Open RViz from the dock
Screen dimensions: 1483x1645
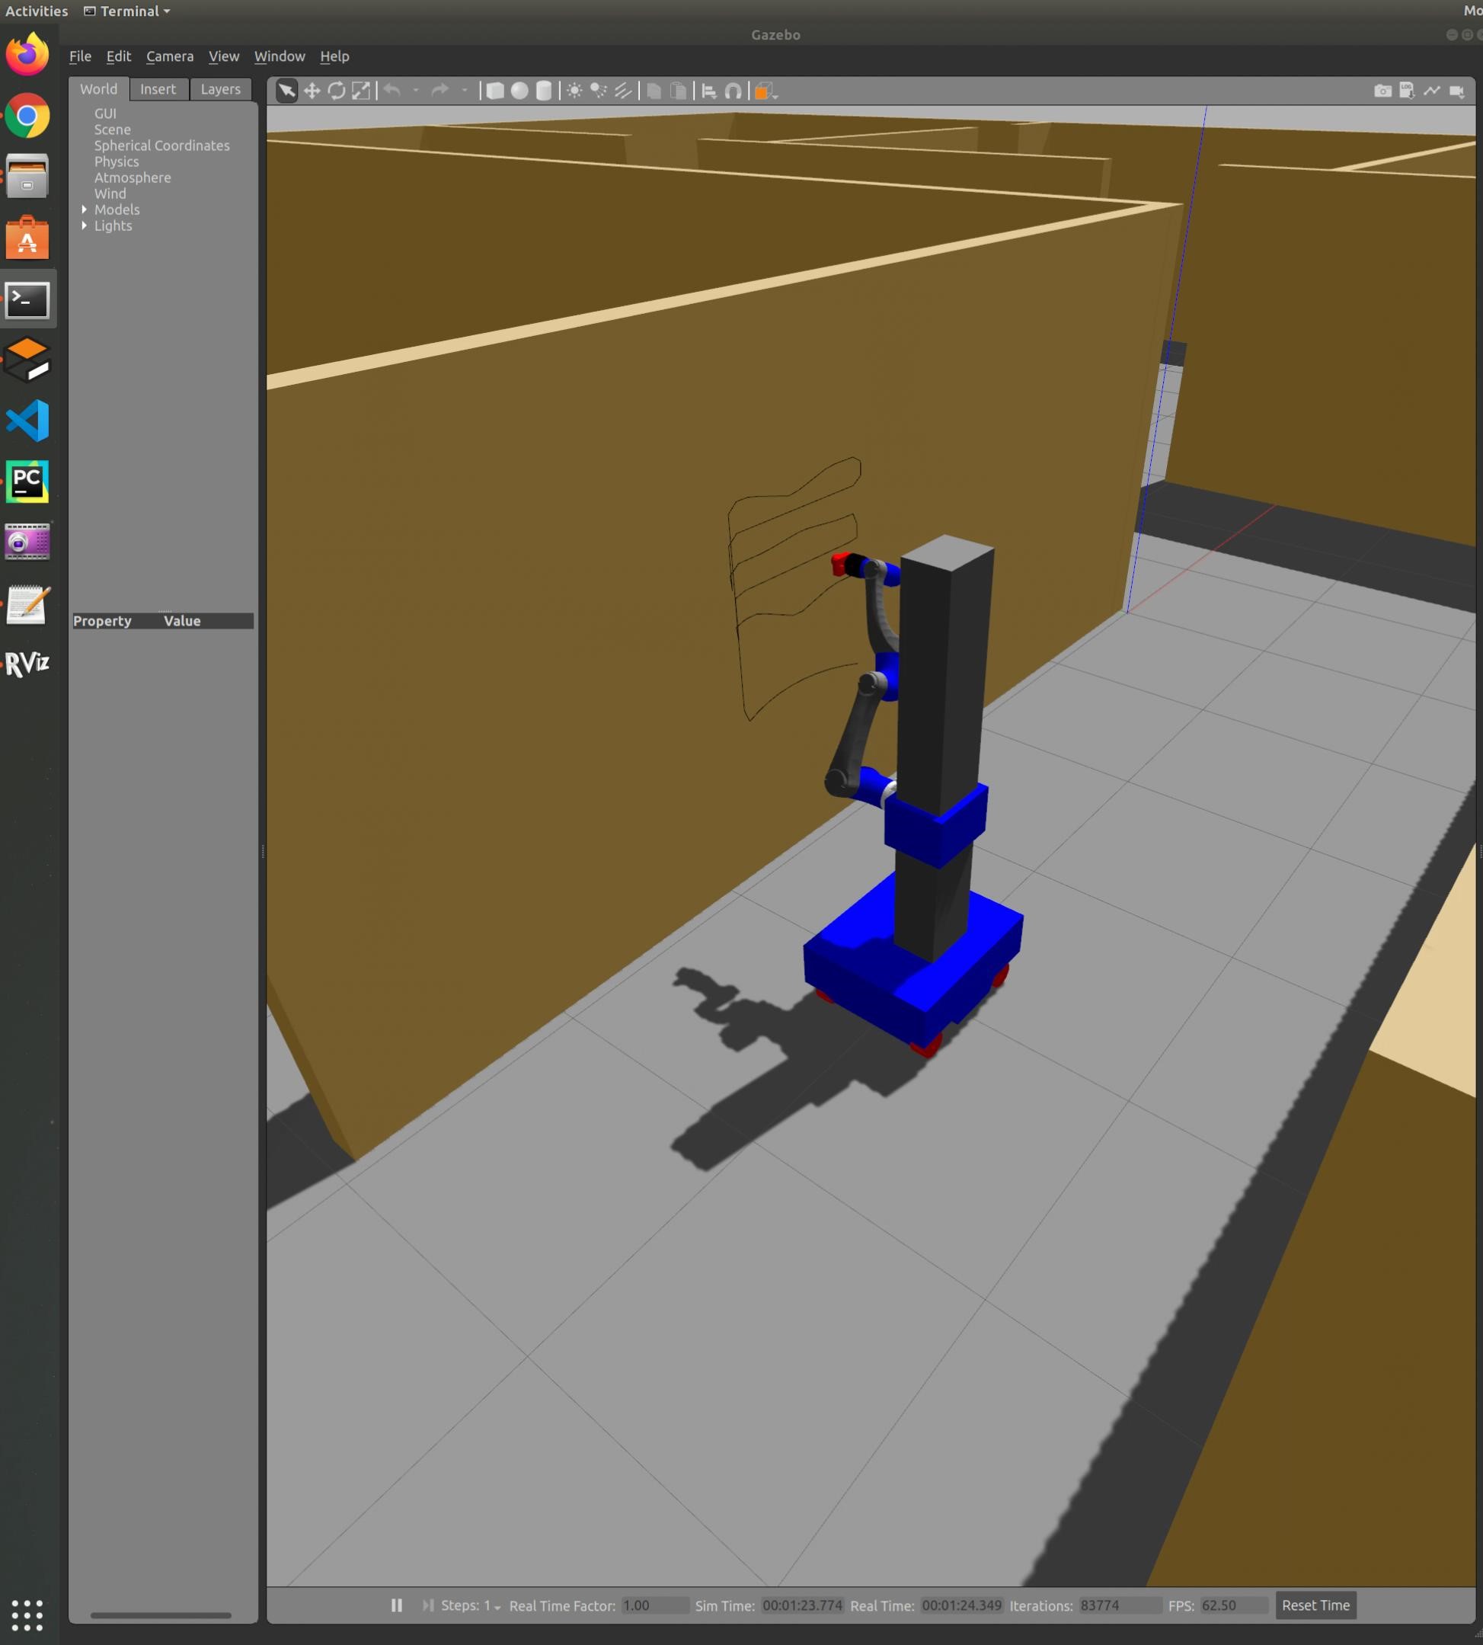tap(27, 664)
